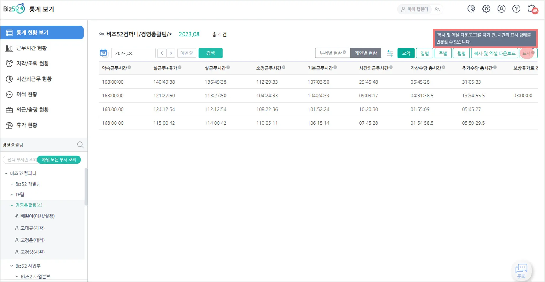Screen dimensions: 545x282
Task: Select the 요약 summary tab
Action: coord(406,53)
